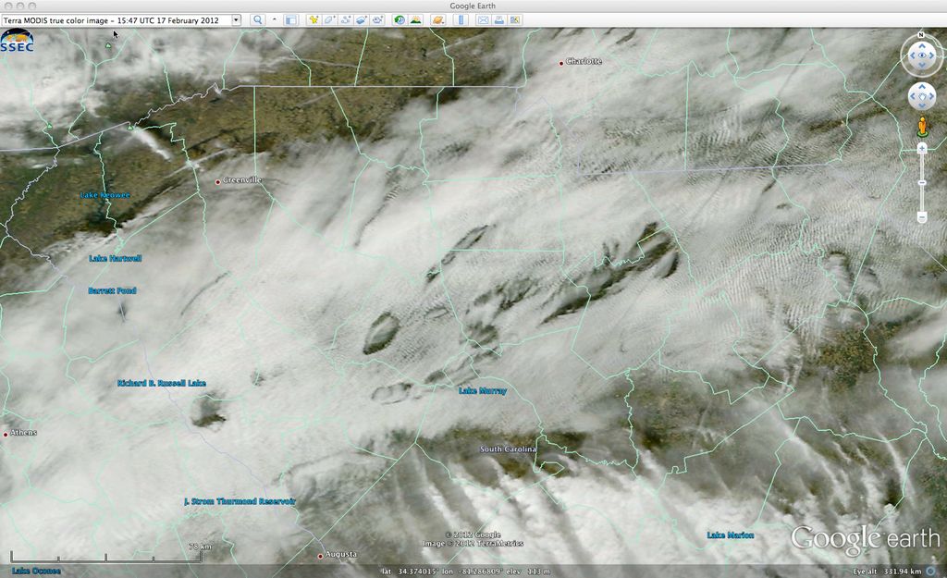Toggle the sidebar panel button

tap(291, 20)
